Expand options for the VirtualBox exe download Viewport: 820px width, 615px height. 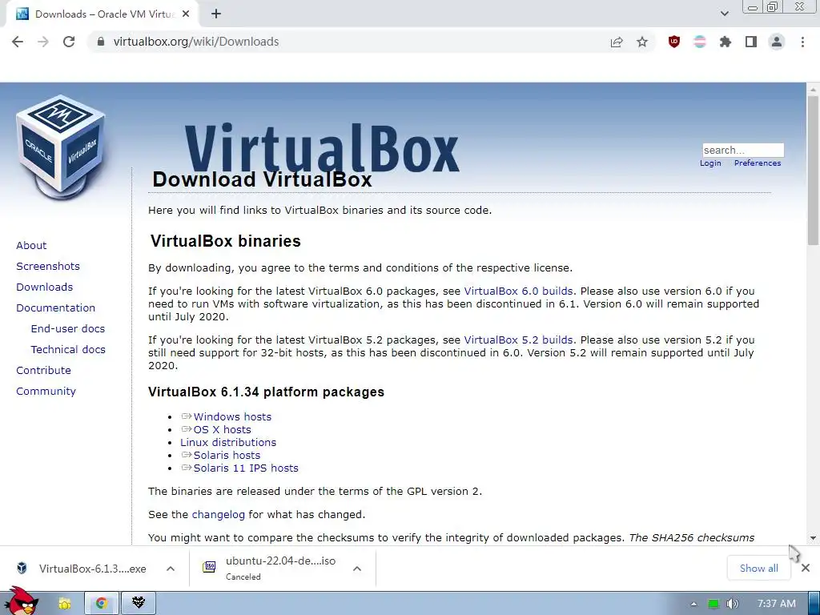point(171,569)
